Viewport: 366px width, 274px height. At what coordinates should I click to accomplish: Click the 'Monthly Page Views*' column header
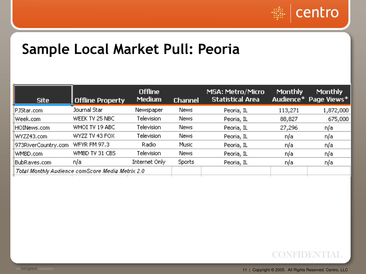pyautogui.click(x=329, y=96)
